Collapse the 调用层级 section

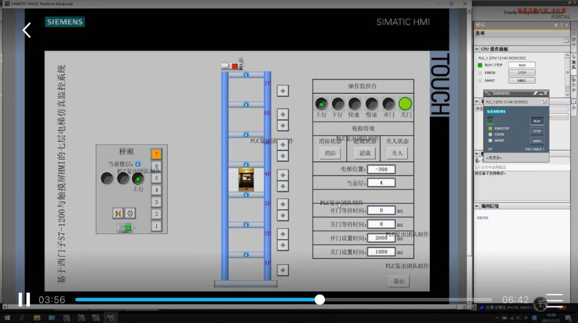[x=477, y=206]
